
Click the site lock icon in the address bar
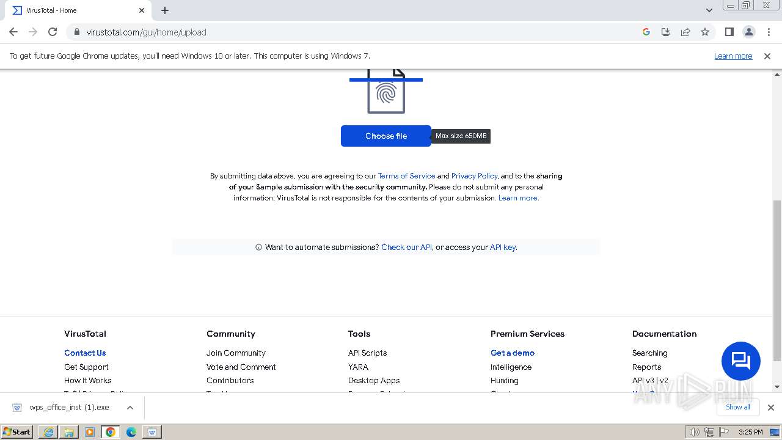pos(77,32)
